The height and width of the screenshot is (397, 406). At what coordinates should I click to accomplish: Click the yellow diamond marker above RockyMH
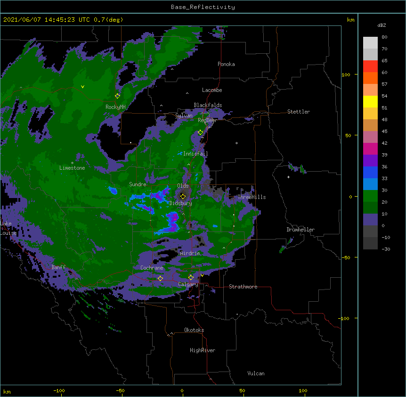click(117, 96)
